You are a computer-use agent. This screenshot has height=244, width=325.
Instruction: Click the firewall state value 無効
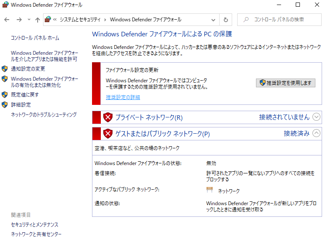[211, 163]
